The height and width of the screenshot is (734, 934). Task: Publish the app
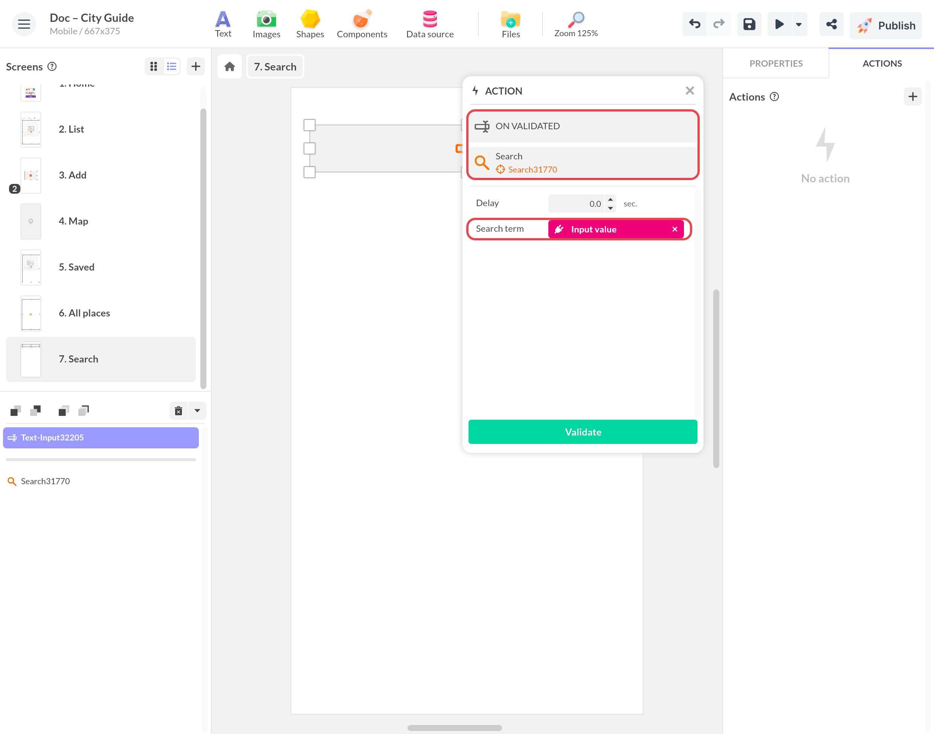coord(885,25)
